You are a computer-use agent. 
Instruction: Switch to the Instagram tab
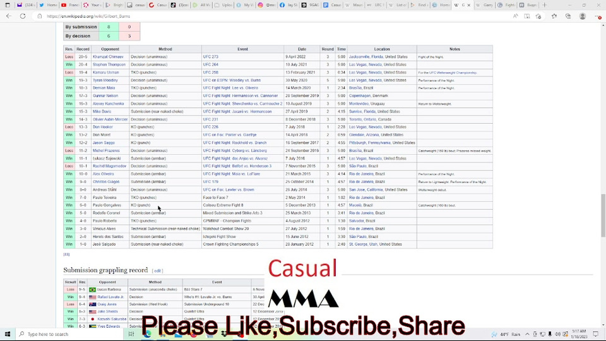click(x=266, y=5)
